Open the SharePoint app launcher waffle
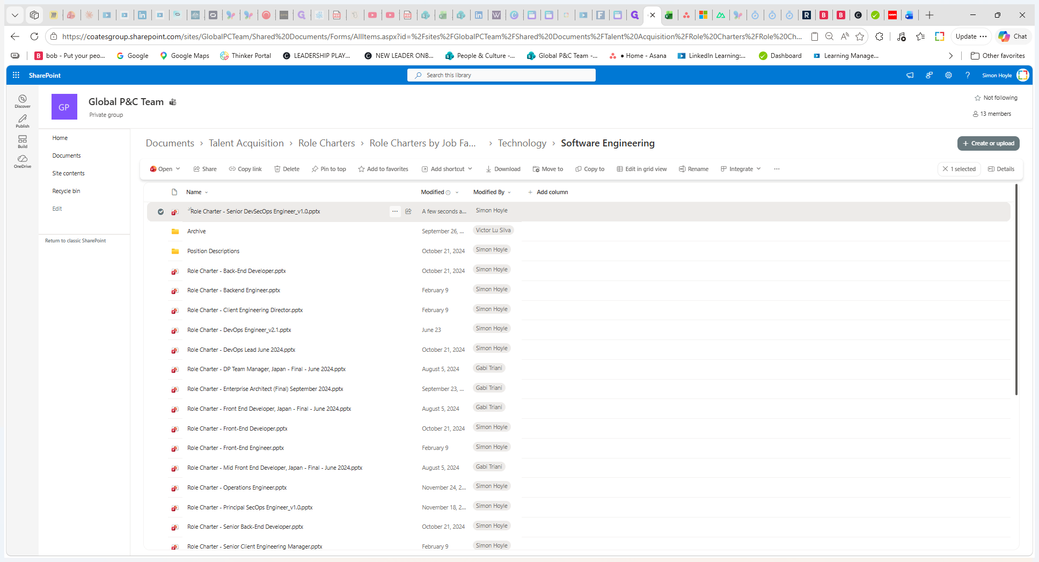Image resolution: width=1039 pixels, height=562 pixels. pyautogui.click(x=16, y=75)
